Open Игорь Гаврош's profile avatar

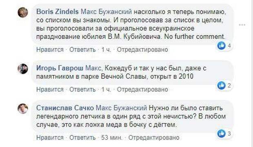pos(23,69)
